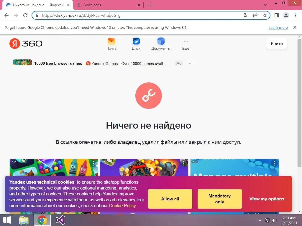Open File Explorer from taskbar
Viewport: 302px width, 226px height.
coord(24,220)
